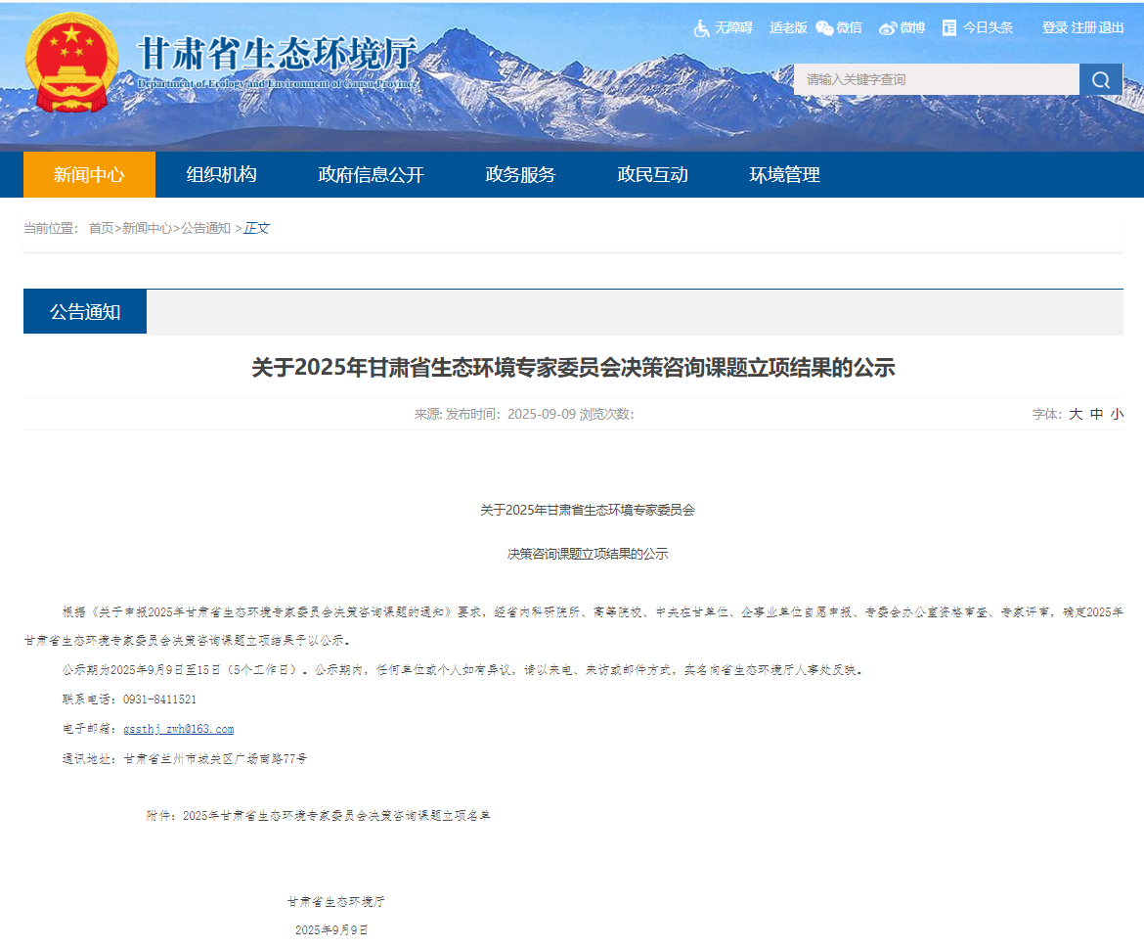The height and width of the screenshot is (948, 1144).
Task: Set font size to 小
Action: (x=1117, y=415)
